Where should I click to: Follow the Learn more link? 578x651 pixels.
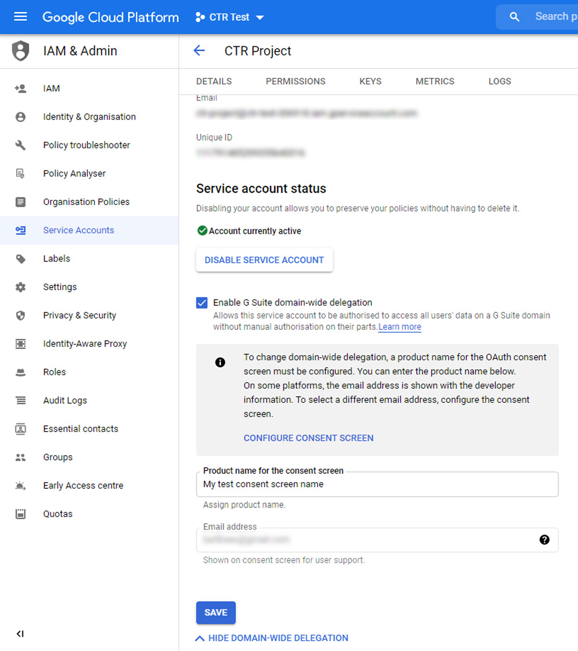pyautogui.click(x=400, y=327)
